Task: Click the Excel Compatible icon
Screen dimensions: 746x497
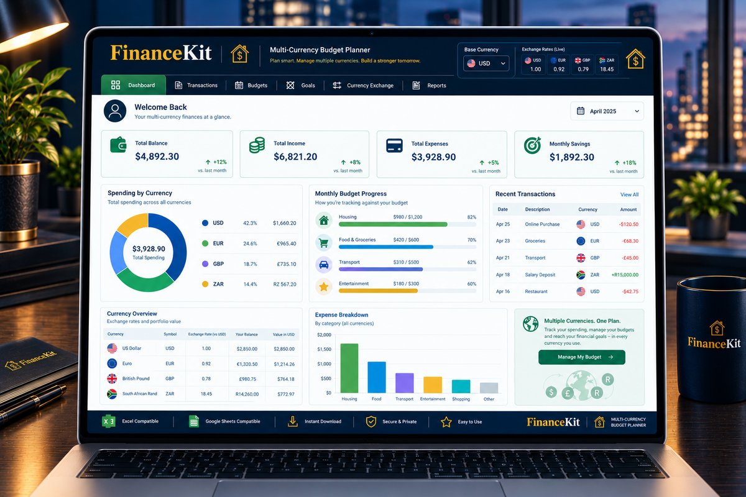Action: pyautogui.click(x=109, y=421)
